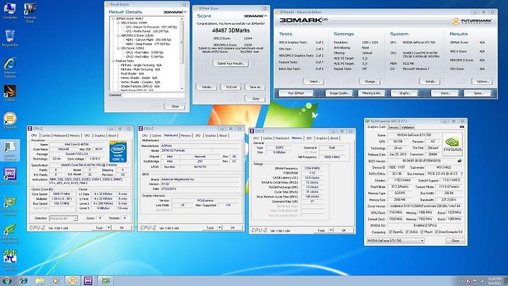Click the Save as button in the Score window
The image size is (508, 286).
pos(255,87)
